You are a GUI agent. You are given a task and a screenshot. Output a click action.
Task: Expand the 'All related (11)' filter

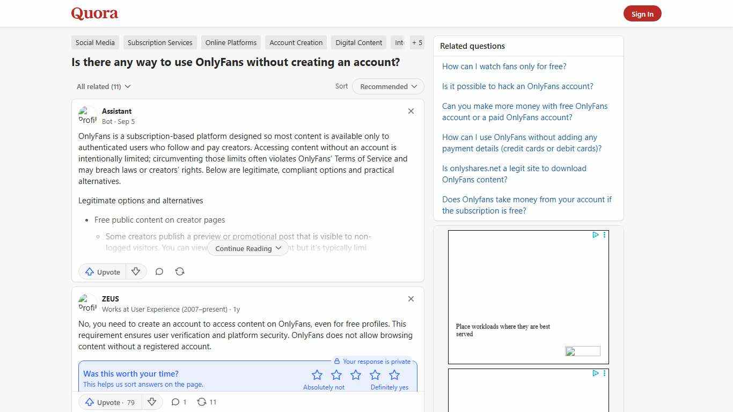point(103,86)
